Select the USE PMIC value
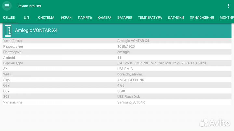234x131 pixels. click(125, 69)
